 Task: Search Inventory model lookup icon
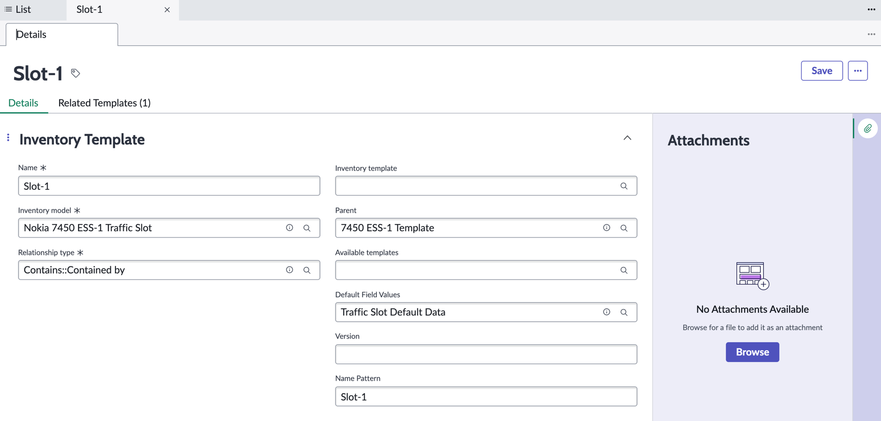point(307,228)
